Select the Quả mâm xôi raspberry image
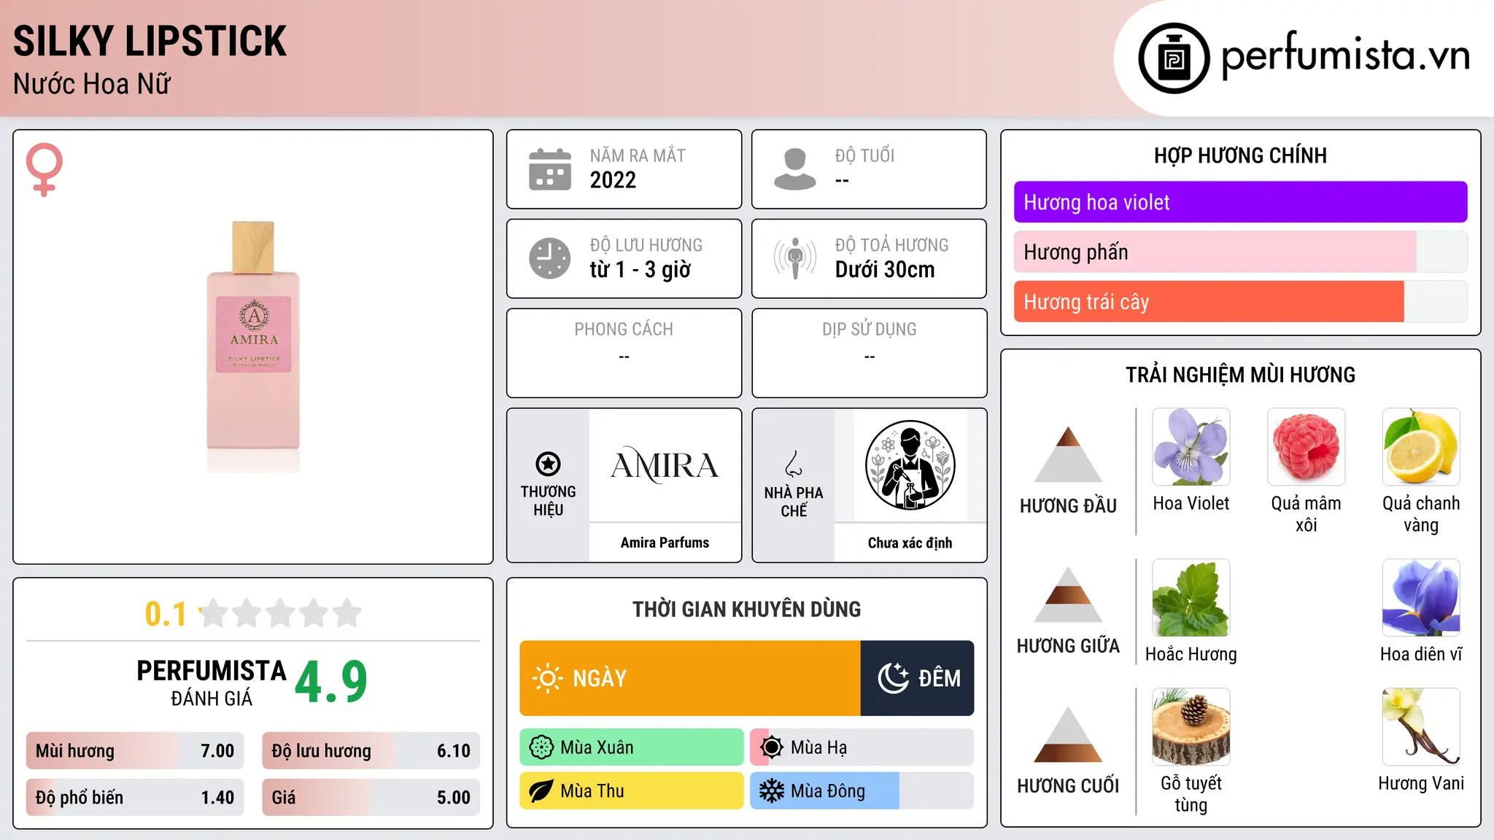Screen dimensions: 1494x840 1307,447
